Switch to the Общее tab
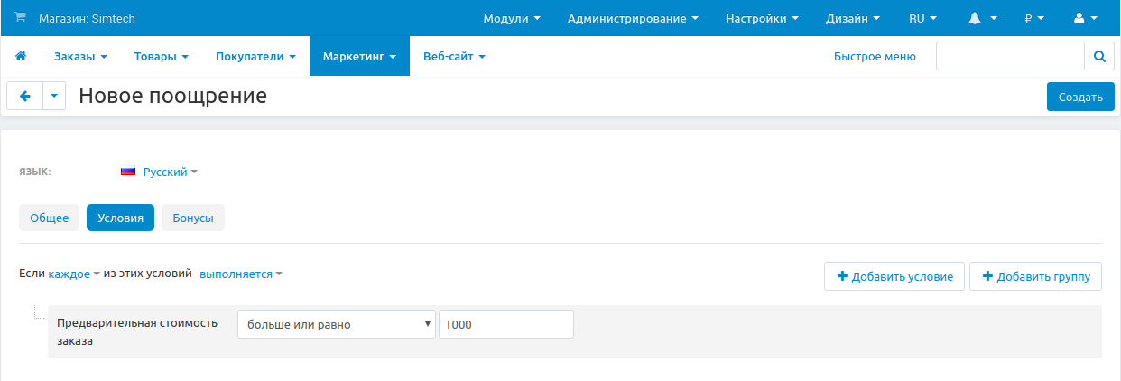 [50, 218]
